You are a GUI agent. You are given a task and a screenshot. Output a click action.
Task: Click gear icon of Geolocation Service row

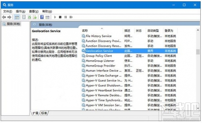click(x=83, y=51)
